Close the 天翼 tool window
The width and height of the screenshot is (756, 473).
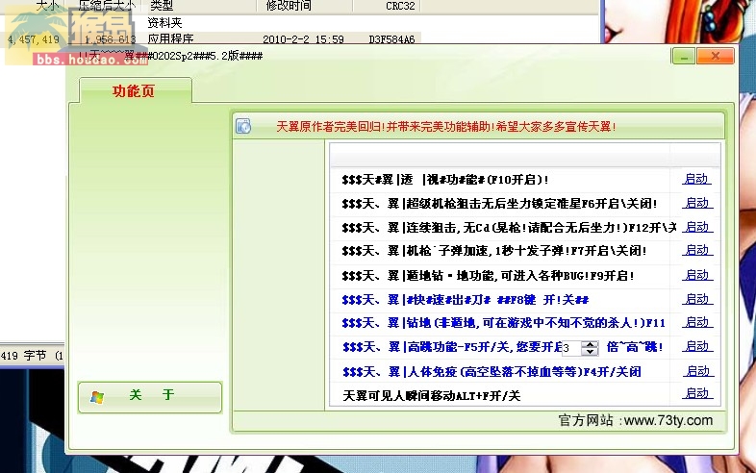(x=716, y=57)
